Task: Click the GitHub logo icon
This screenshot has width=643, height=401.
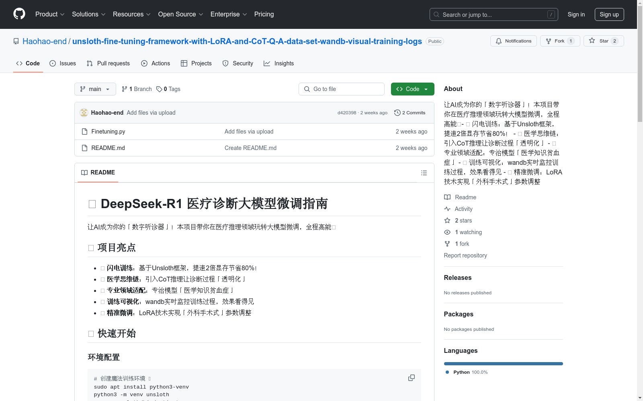Action: pyautogui.click(x=19, y=14)
